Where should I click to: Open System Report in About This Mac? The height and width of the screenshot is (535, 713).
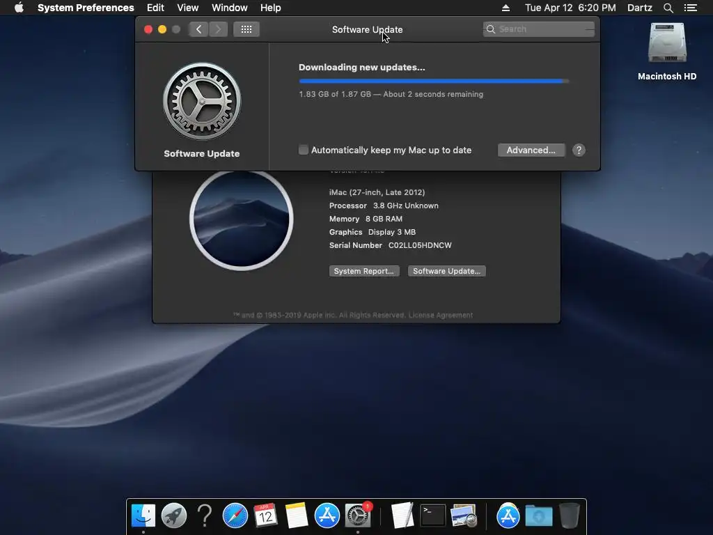[x=363, y=271]
